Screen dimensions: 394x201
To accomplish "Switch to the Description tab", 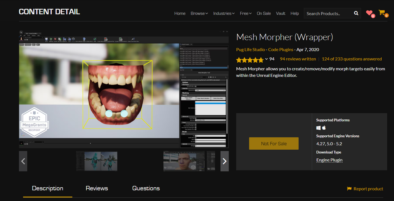I will pos(48,188).
